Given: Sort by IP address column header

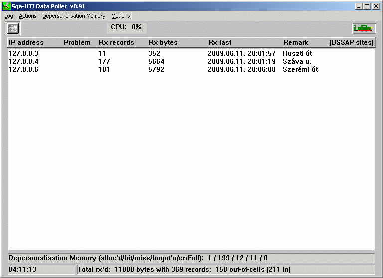Looking at the screenshot, I should tap(26, 43).
